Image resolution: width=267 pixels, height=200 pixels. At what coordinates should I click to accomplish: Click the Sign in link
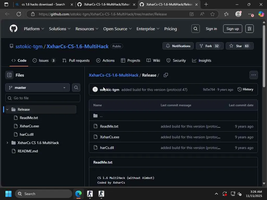point(211,29)
